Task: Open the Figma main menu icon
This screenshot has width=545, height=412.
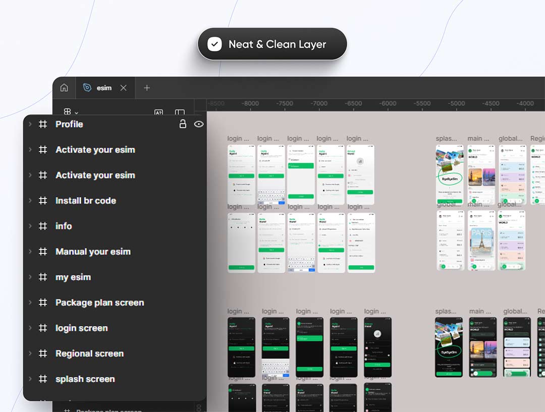Action: coord(68,113)
